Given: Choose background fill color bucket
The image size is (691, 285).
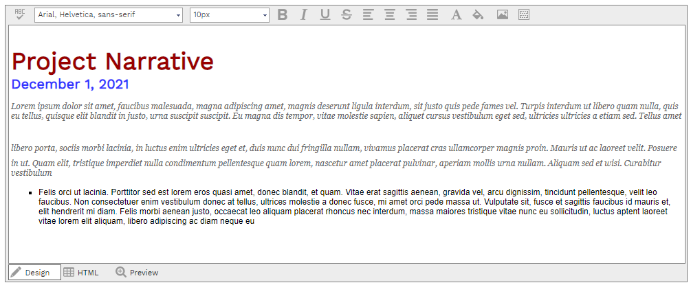Looking at the screenshot, I should pyautogui.click(x=478, y=14).
